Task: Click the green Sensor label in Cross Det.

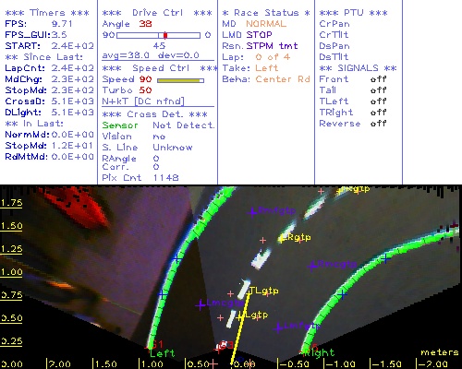Action: (120, 125)
